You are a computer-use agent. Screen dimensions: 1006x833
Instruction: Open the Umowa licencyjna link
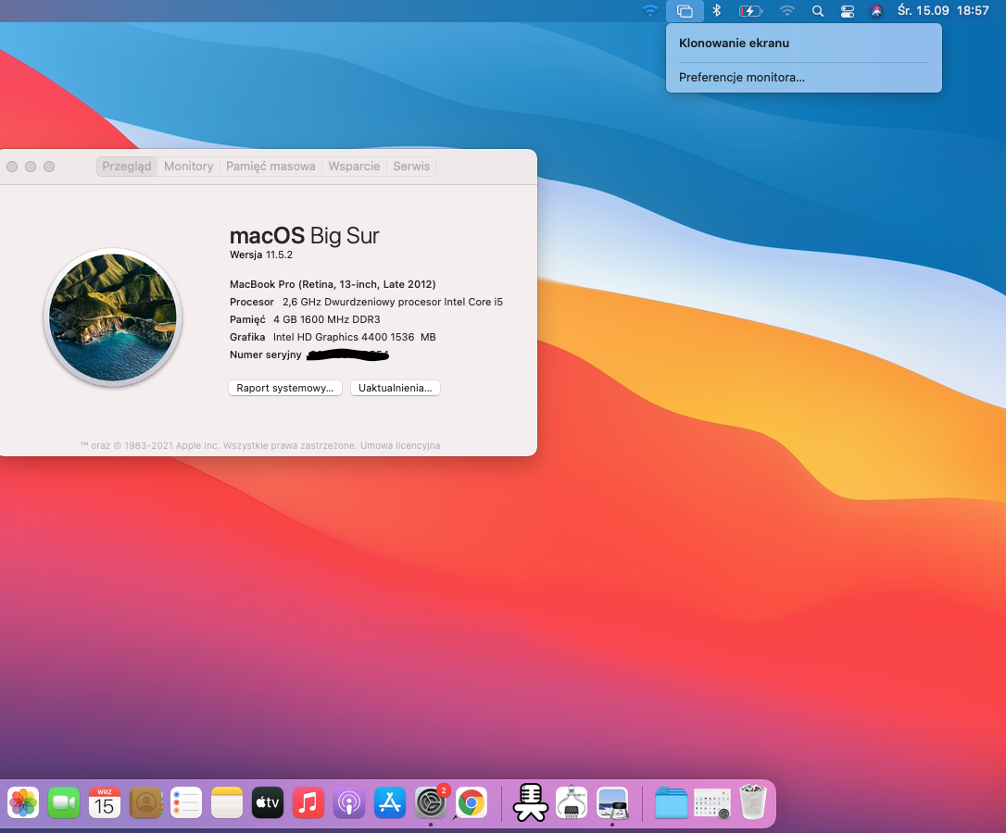(400, 446)
